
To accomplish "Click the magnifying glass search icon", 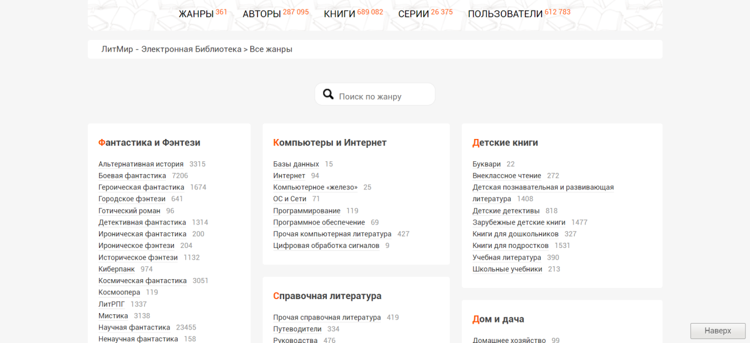I will pyautogui.click(x=328, y=94).
